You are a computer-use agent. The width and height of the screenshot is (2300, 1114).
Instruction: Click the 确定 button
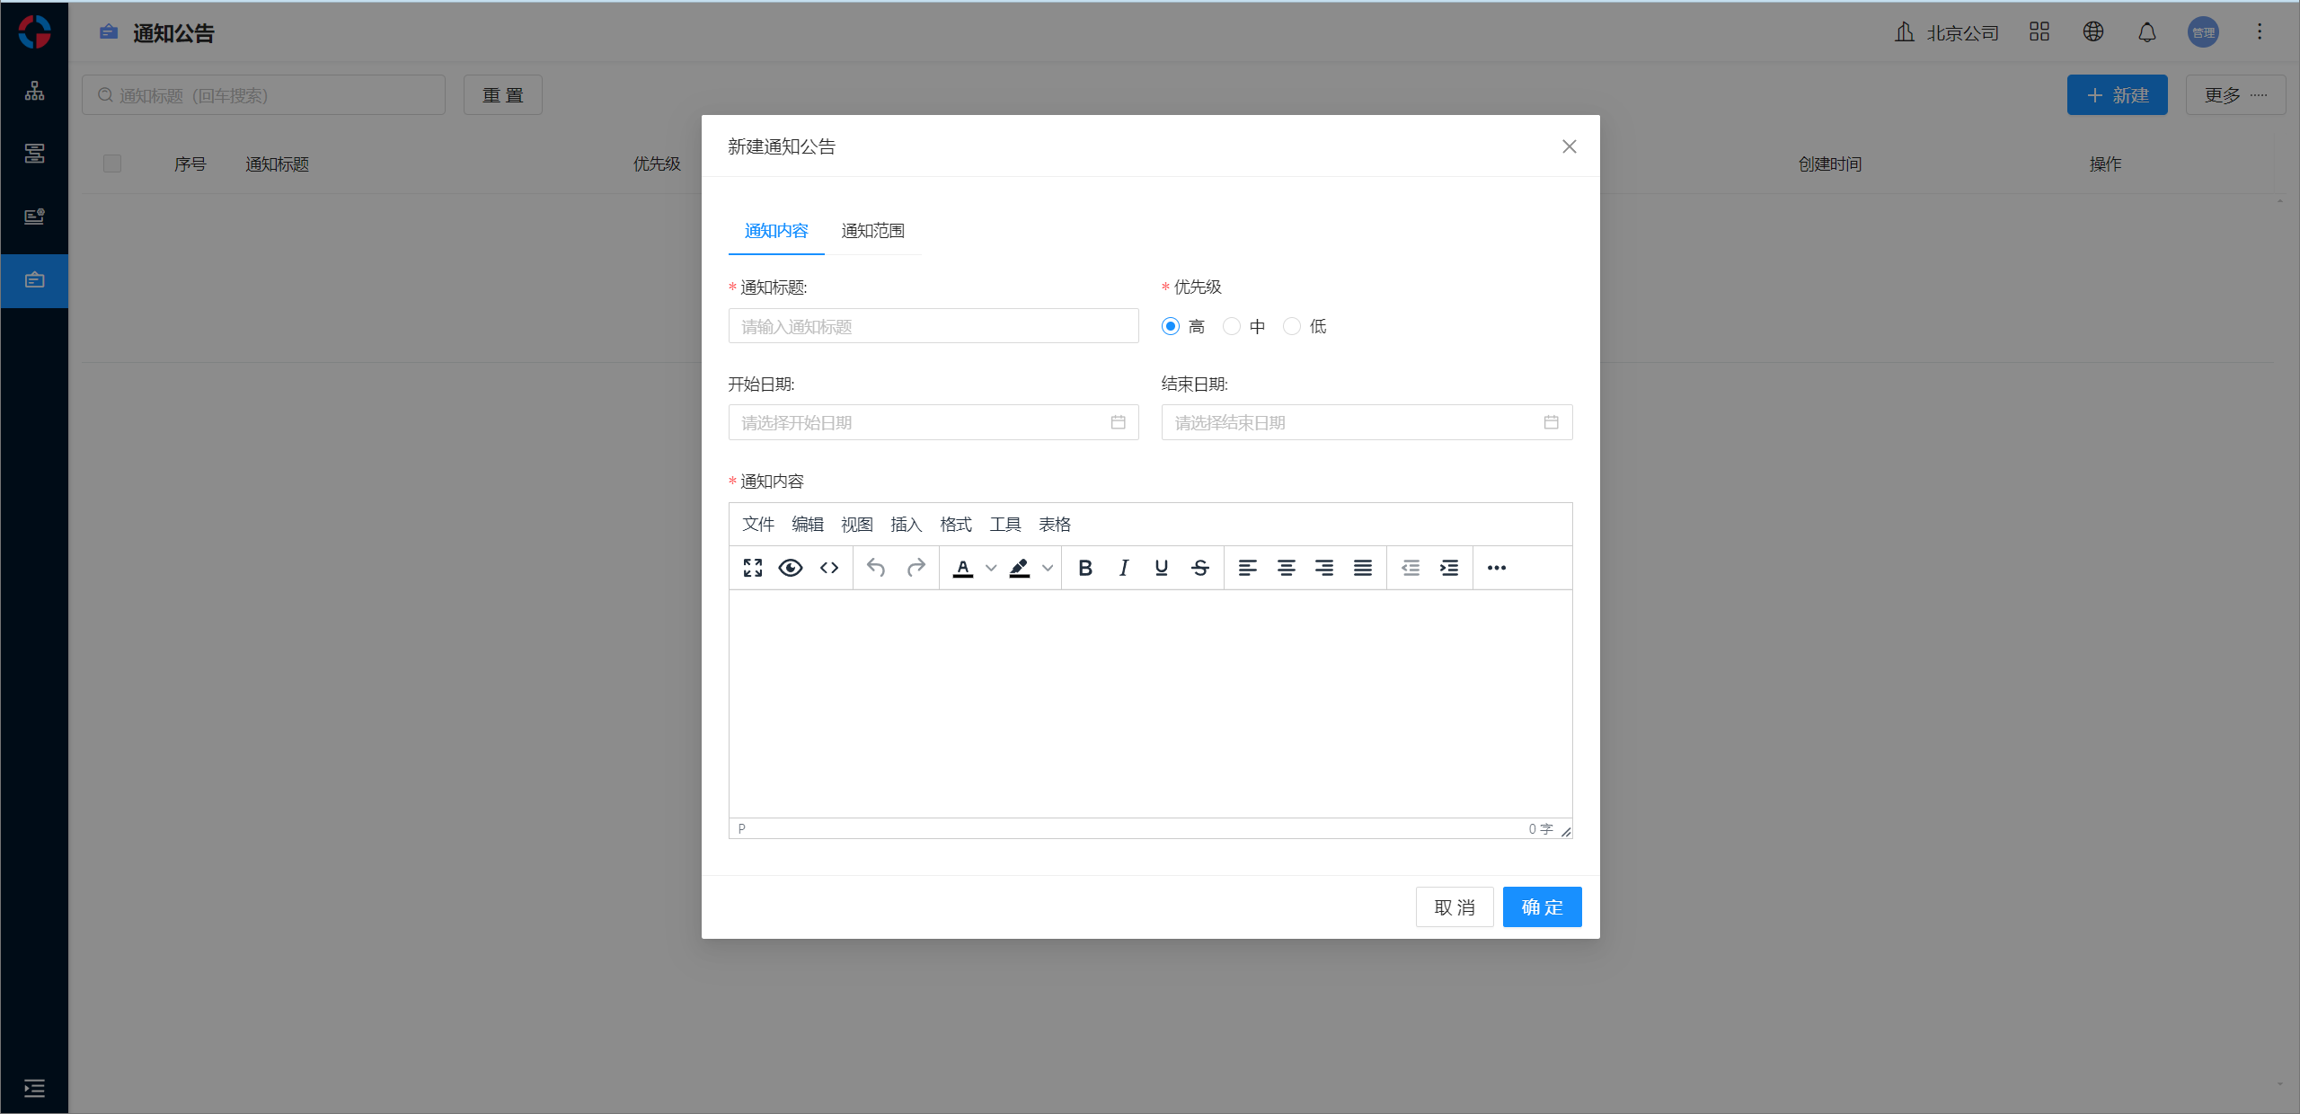point(1542,907)
